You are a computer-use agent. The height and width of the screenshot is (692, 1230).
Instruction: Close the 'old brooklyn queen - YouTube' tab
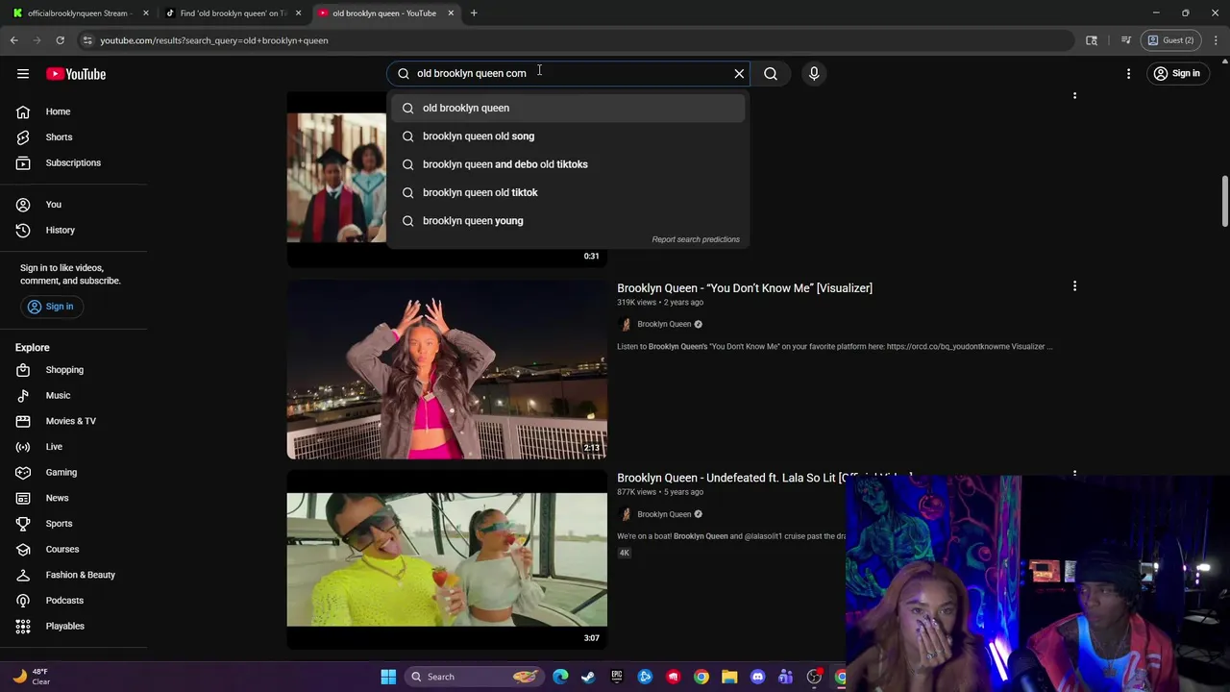click(x=450, y=13)
